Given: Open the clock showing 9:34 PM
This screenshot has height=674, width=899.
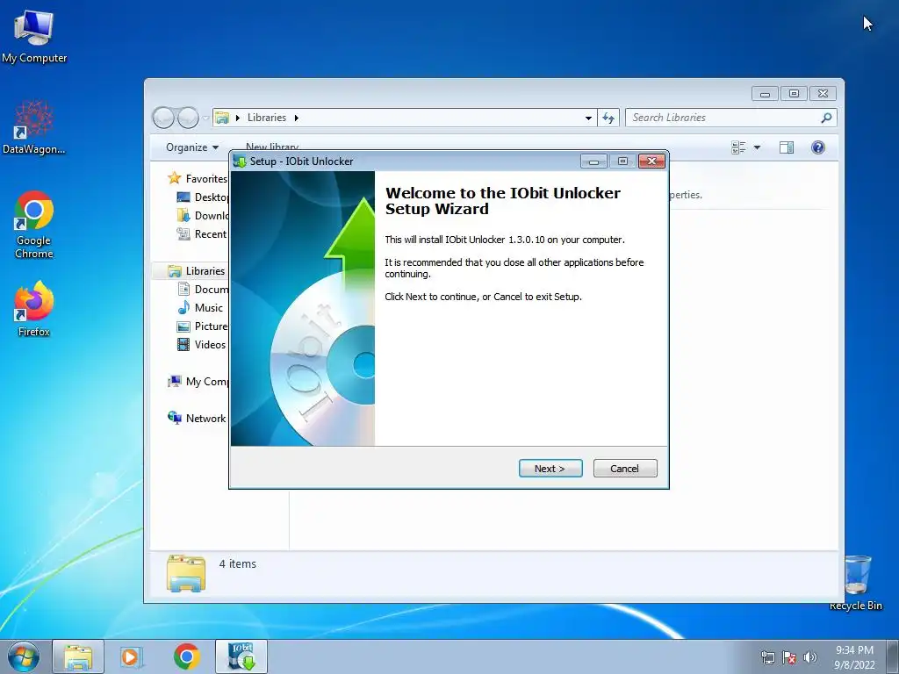Looking at the screenshot, I should coord(854,656).
